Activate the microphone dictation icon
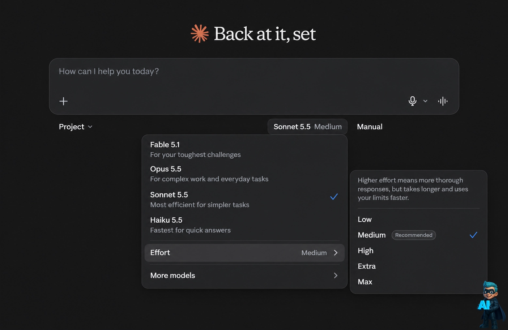 point(412,101)
